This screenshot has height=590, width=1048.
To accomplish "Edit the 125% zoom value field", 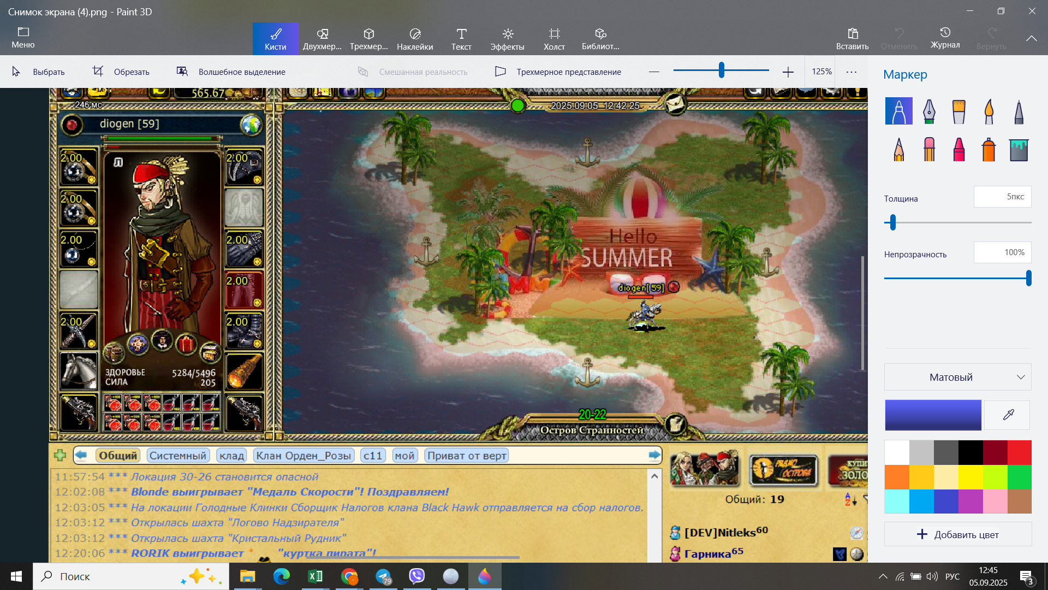I will click(x=821, y=72).
